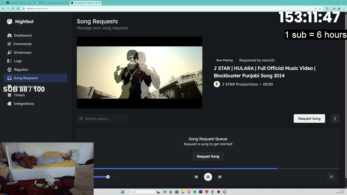Viewport: 347px width, 195px height.
Task: Mute the Song Requests tab audio icon
Action: click(x=96, y=3)
